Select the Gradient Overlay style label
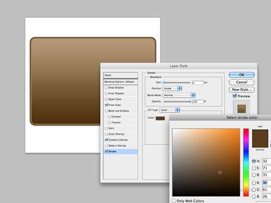The height and width of the screenshot is (203, 271). [118, 140]
